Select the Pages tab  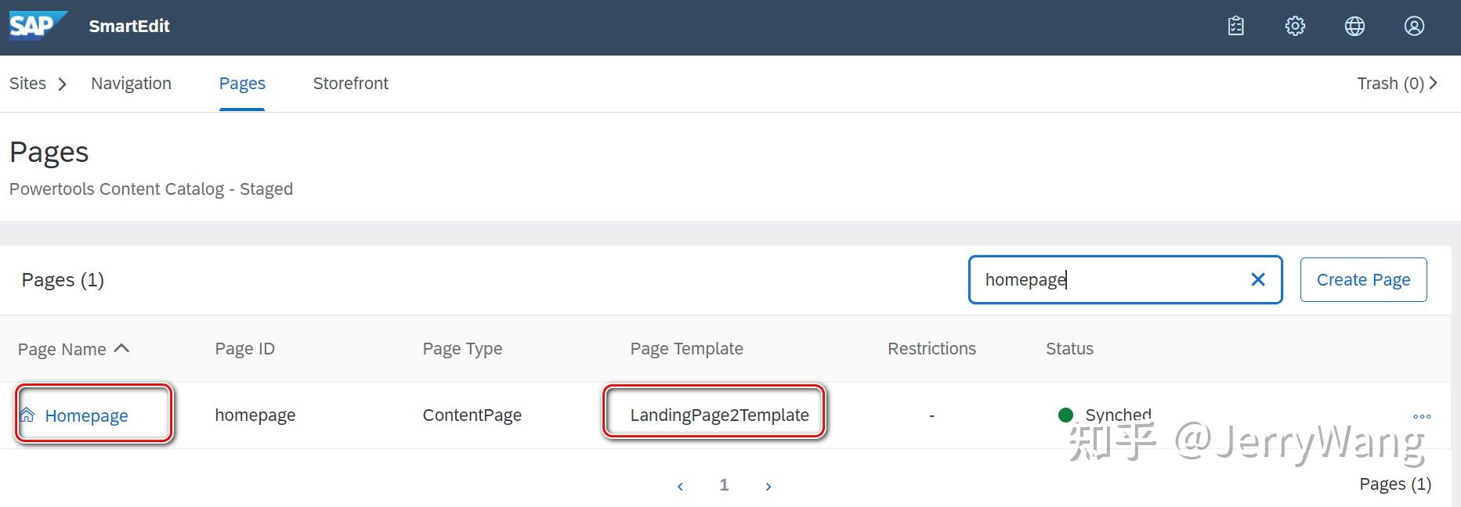tap(242, 83)
